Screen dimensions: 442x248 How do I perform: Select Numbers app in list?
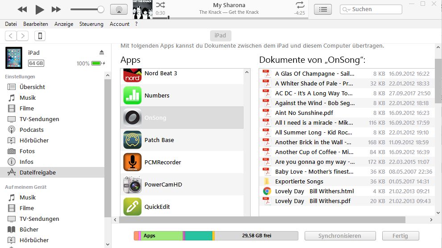pos(182,95)
